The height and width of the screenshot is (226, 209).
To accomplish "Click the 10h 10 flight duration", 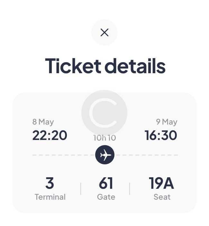I will point(105,138).
